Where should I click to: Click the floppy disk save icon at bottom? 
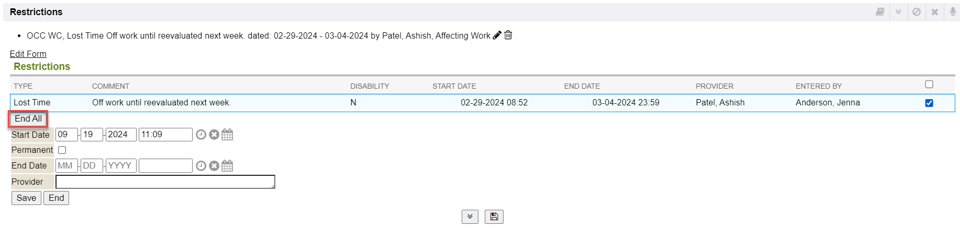[494, 217]
